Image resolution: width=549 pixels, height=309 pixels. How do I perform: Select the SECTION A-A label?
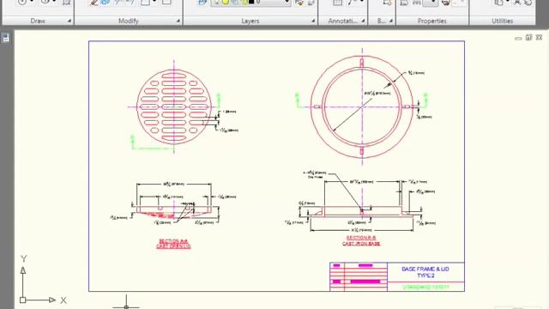(x=173, y=241)
